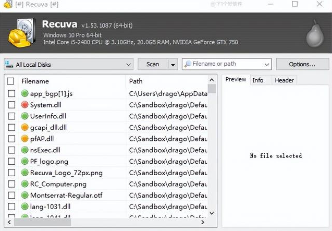Click the magnifier icon in the filename search box
Image resolution: width=332 pixels, height=231 pixels.
(188, 64)
